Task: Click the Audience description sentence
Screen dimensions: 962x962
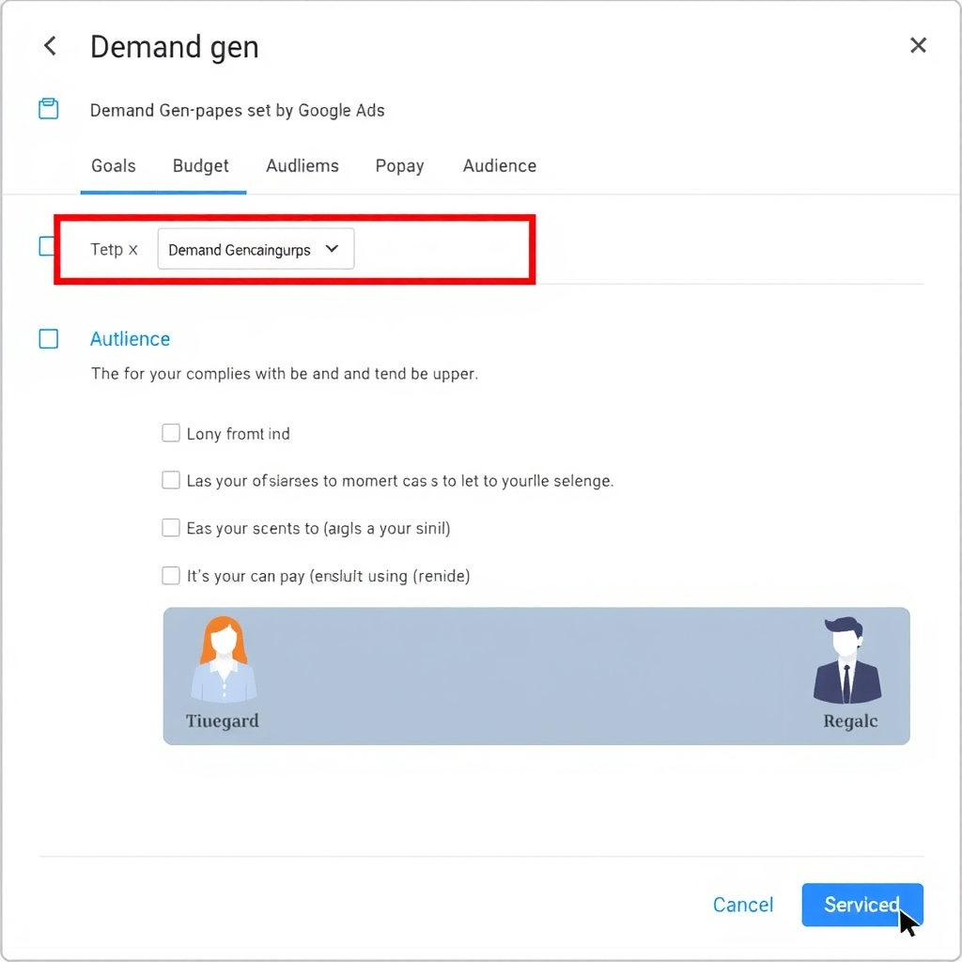Action: coord(284,374)
